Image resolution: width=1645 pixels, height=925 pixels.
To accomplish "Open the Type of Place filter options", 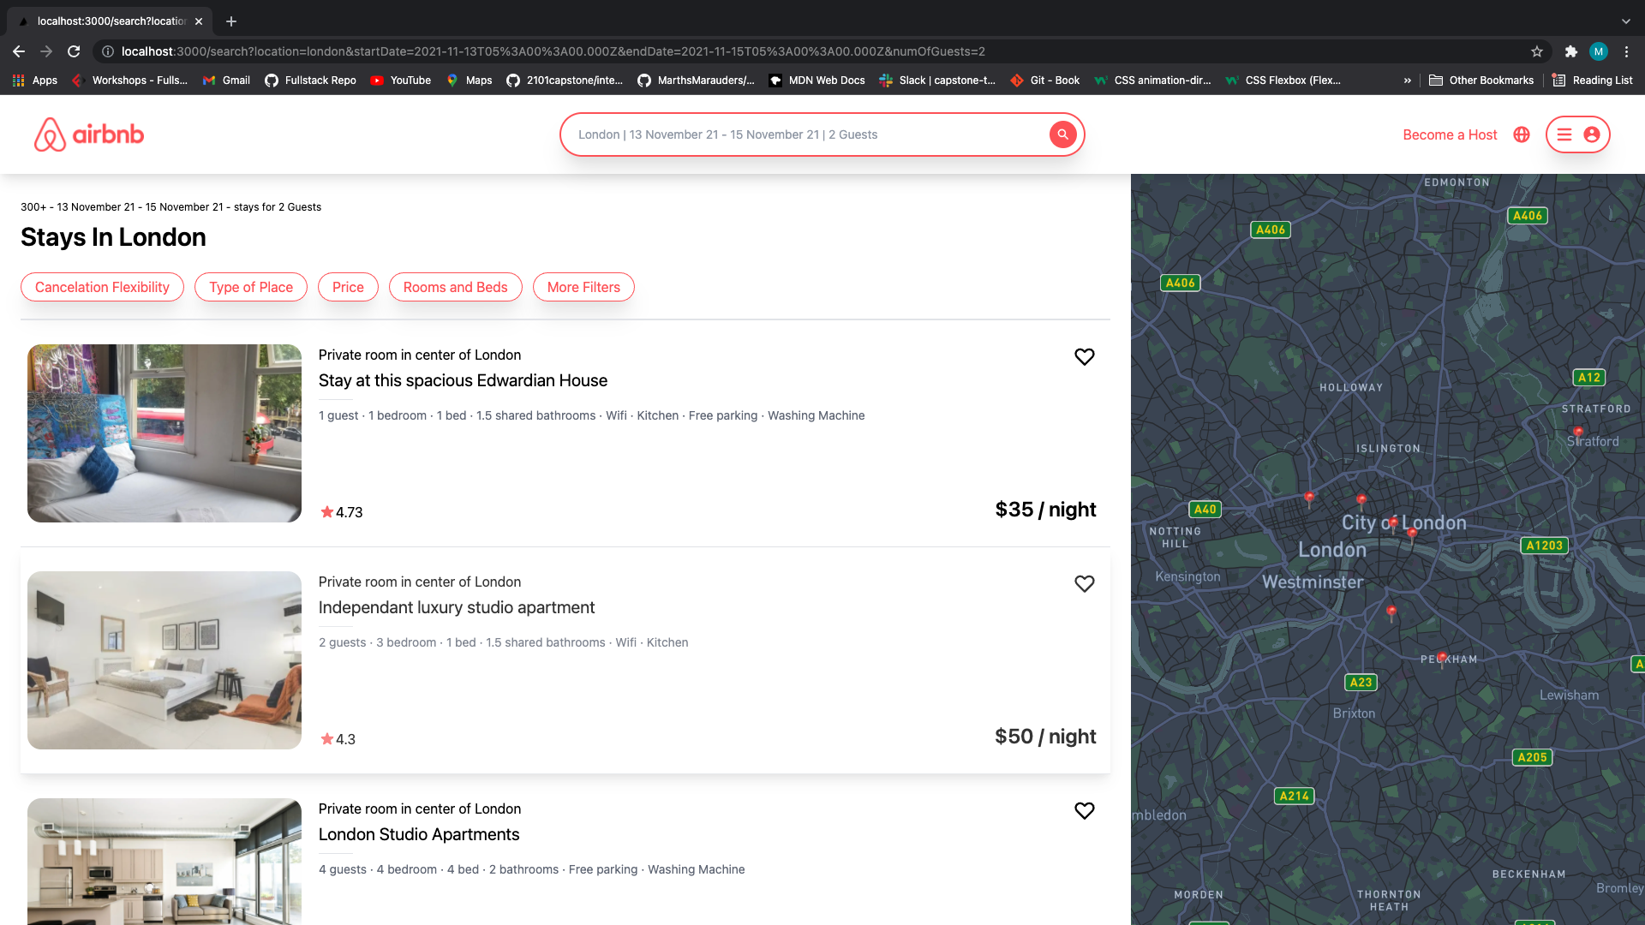I will click(x=250, y=287).
